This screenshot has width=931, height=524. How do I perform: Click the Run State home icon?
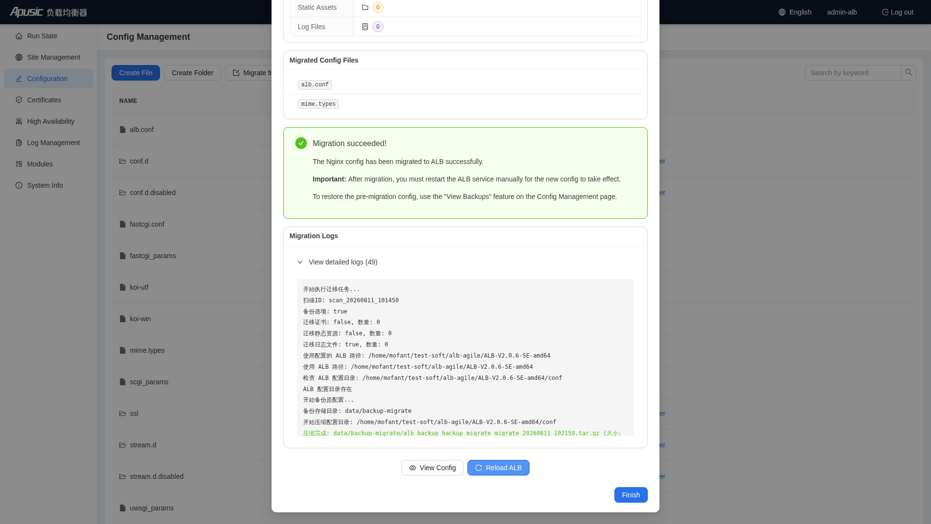pyautogui.click(x=19, y=36)
